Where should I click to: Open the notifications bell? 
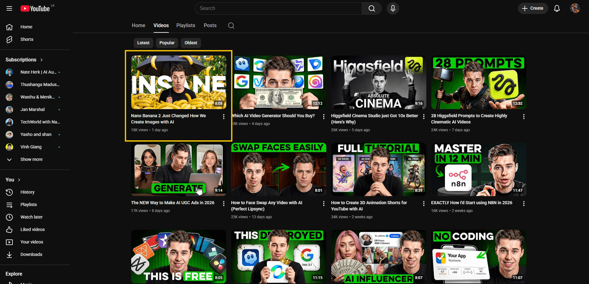click(557, 8)
